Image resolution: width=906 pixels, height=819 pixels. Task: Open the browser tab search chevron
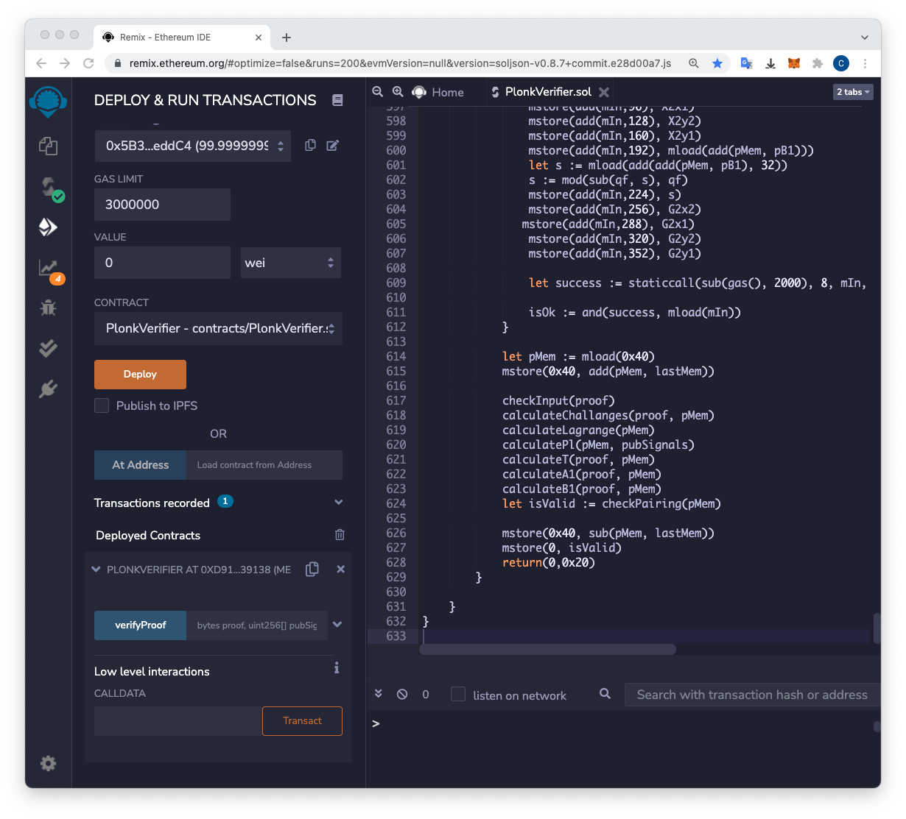(865, 38)
